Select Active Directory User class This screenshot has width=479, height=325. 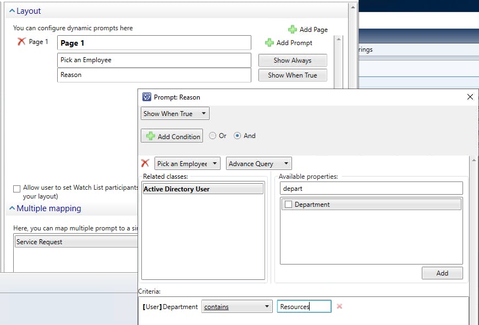203,189
